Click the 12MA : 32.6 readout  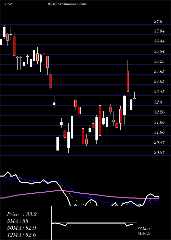[21, 235]
